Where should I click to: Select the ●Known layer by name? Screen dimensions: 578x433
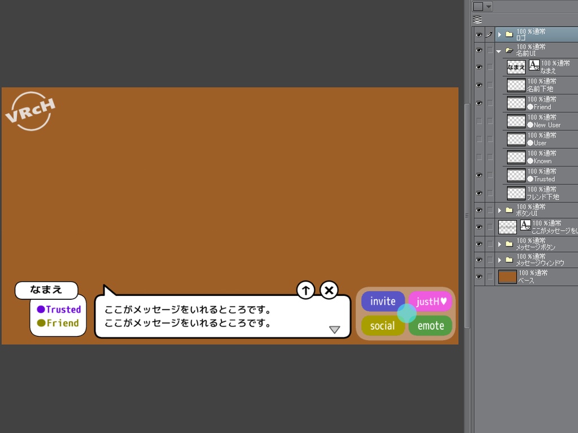[539, 161]
